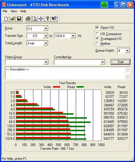
Task: Click the red Write legend swatch
Action: click(56, 87)
